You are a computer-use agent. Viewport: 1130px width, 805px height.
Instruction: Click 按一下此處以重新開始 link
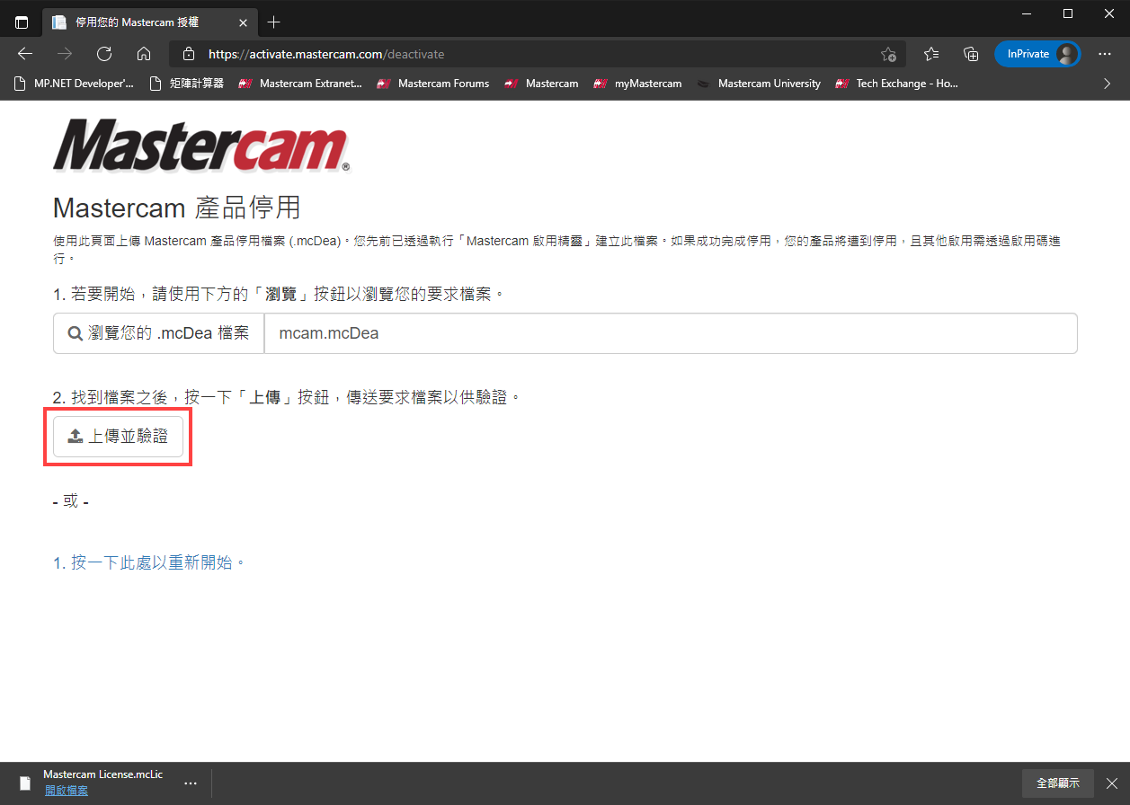coord(149,562)
